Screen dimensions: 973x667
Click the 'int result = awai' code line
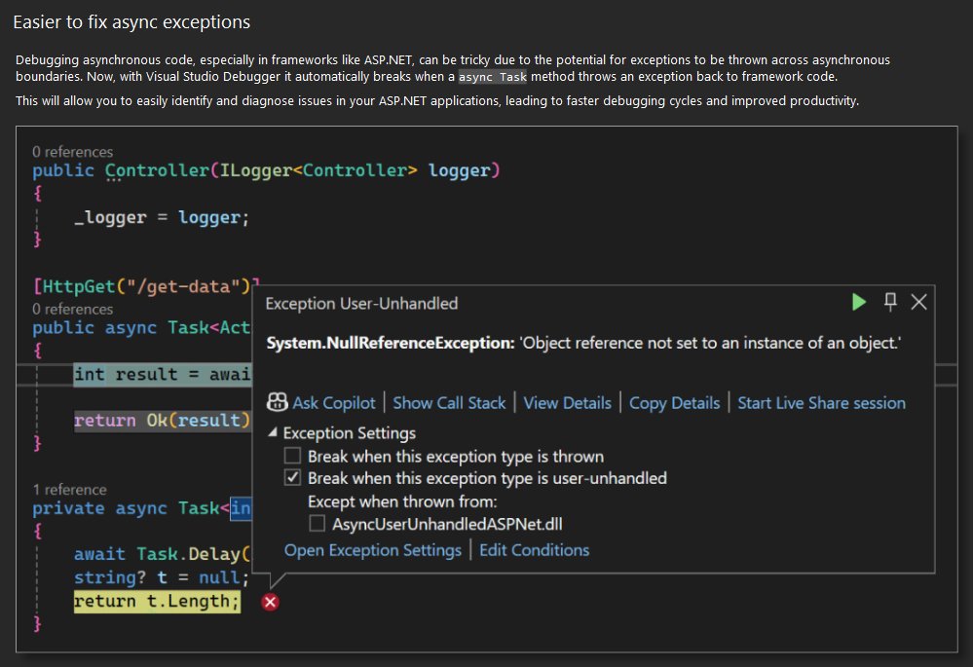(x=162, y=375)
